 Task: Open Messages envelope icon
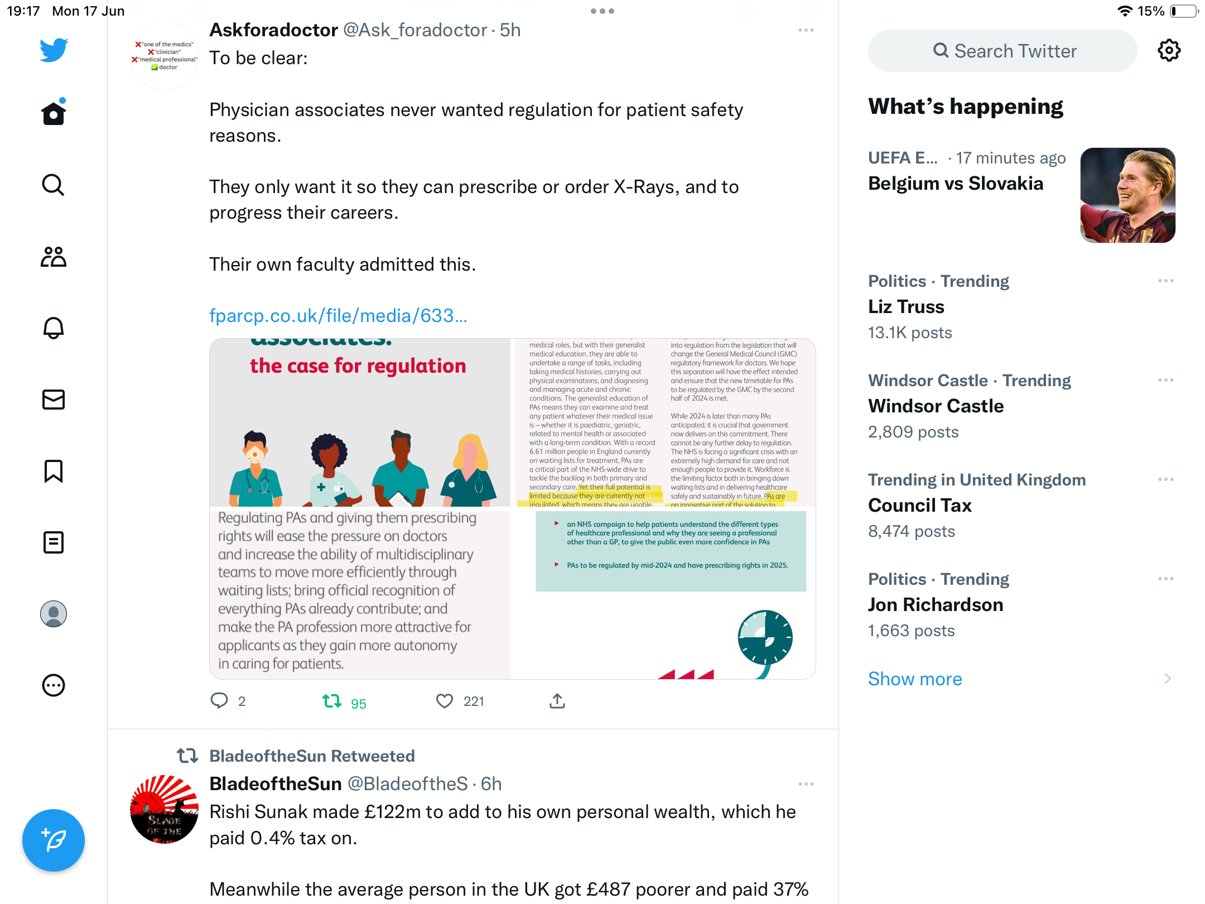(x=54, y=400)
